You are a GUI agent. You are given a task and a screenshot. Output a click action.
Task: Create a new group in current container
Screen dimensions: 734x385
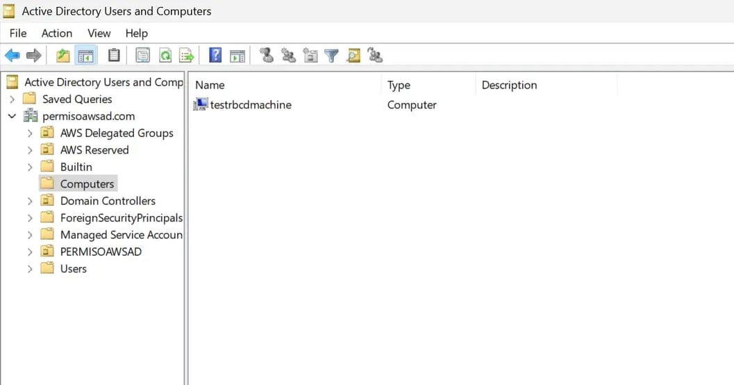click(x=288, y=56)
